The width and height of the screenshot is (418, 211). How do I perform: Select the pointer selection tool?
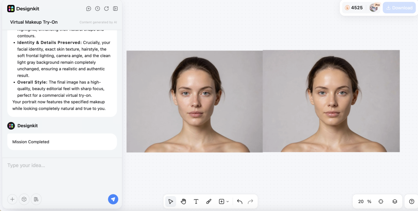pos(171,202)
